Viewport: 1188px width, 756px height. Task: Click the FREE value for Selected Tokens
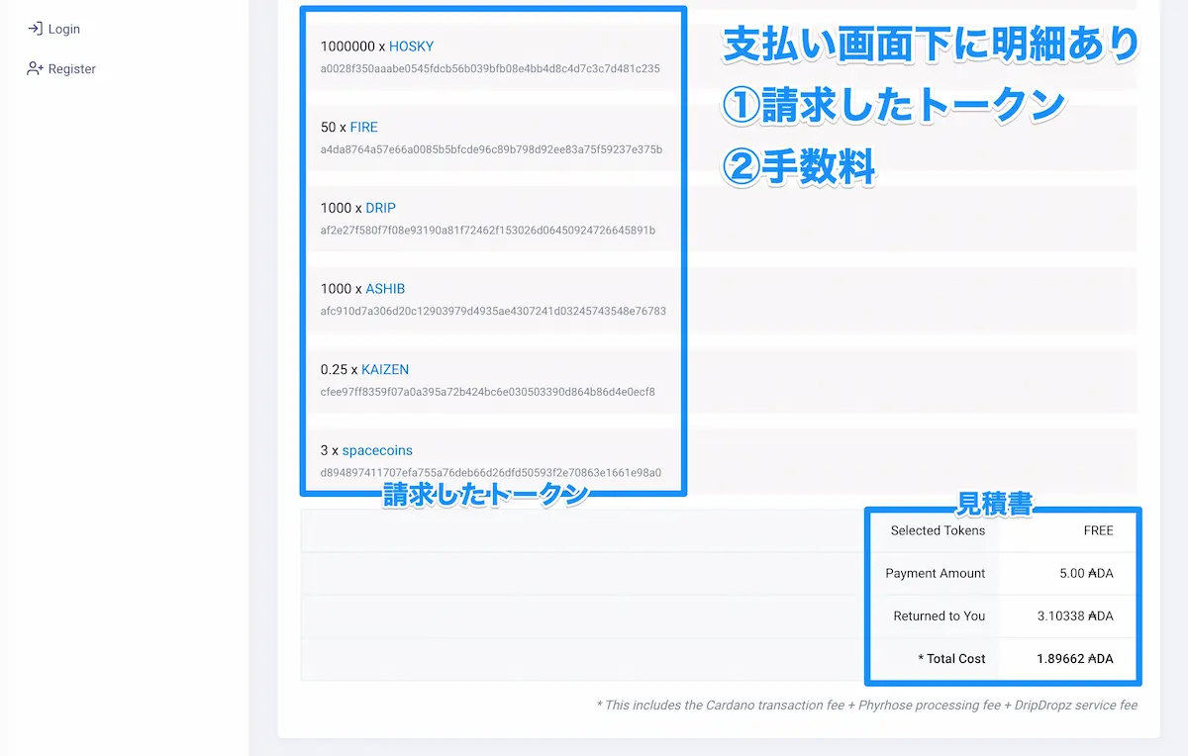[1099, 530]
